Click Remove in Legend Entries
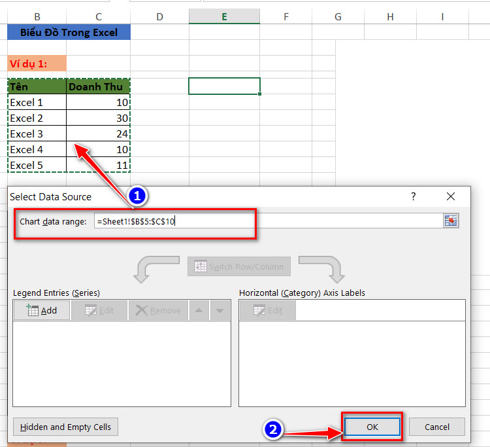The height and width of the screenshot is (447, 490). [x=159, y=310]
